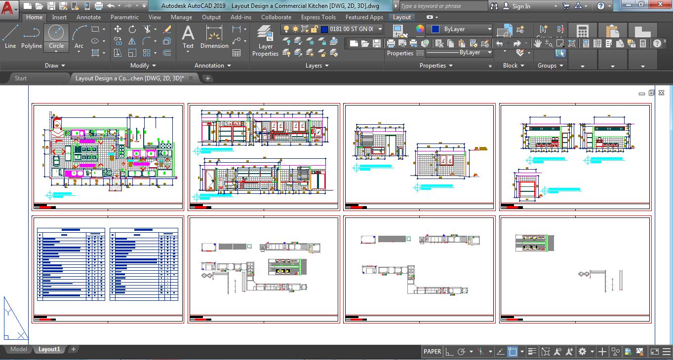This screenshot has height=360, width=673.
Task: Expand the Draw panel
Action: [x=55, y=65]
